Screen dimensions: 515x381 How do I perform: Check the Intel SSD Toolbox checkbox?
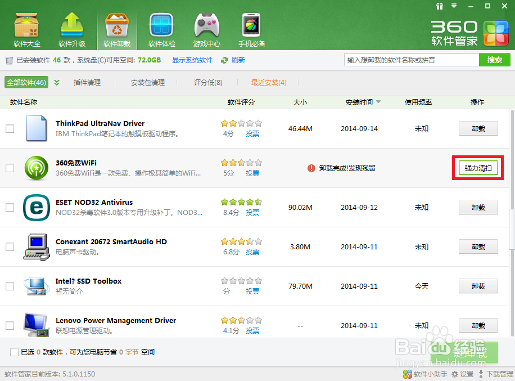[10, 286]
